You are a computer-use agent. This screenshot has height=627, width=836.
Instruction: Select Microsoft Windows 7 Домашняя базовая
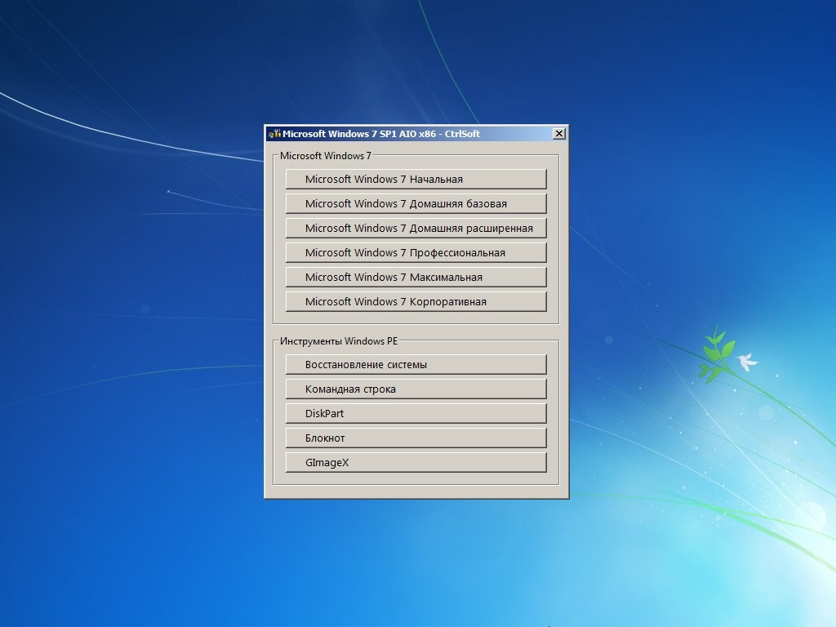click(416, 203)
